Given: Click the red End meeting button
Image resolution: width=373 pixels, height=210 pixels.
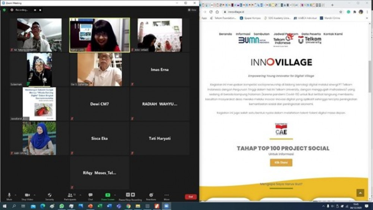Looking at the screenshot, I should click(x=191, y=197).
